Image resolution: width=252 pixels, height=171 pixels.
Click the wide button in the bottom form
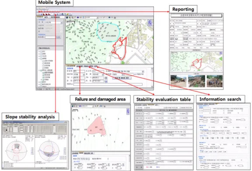pos(122,78)
